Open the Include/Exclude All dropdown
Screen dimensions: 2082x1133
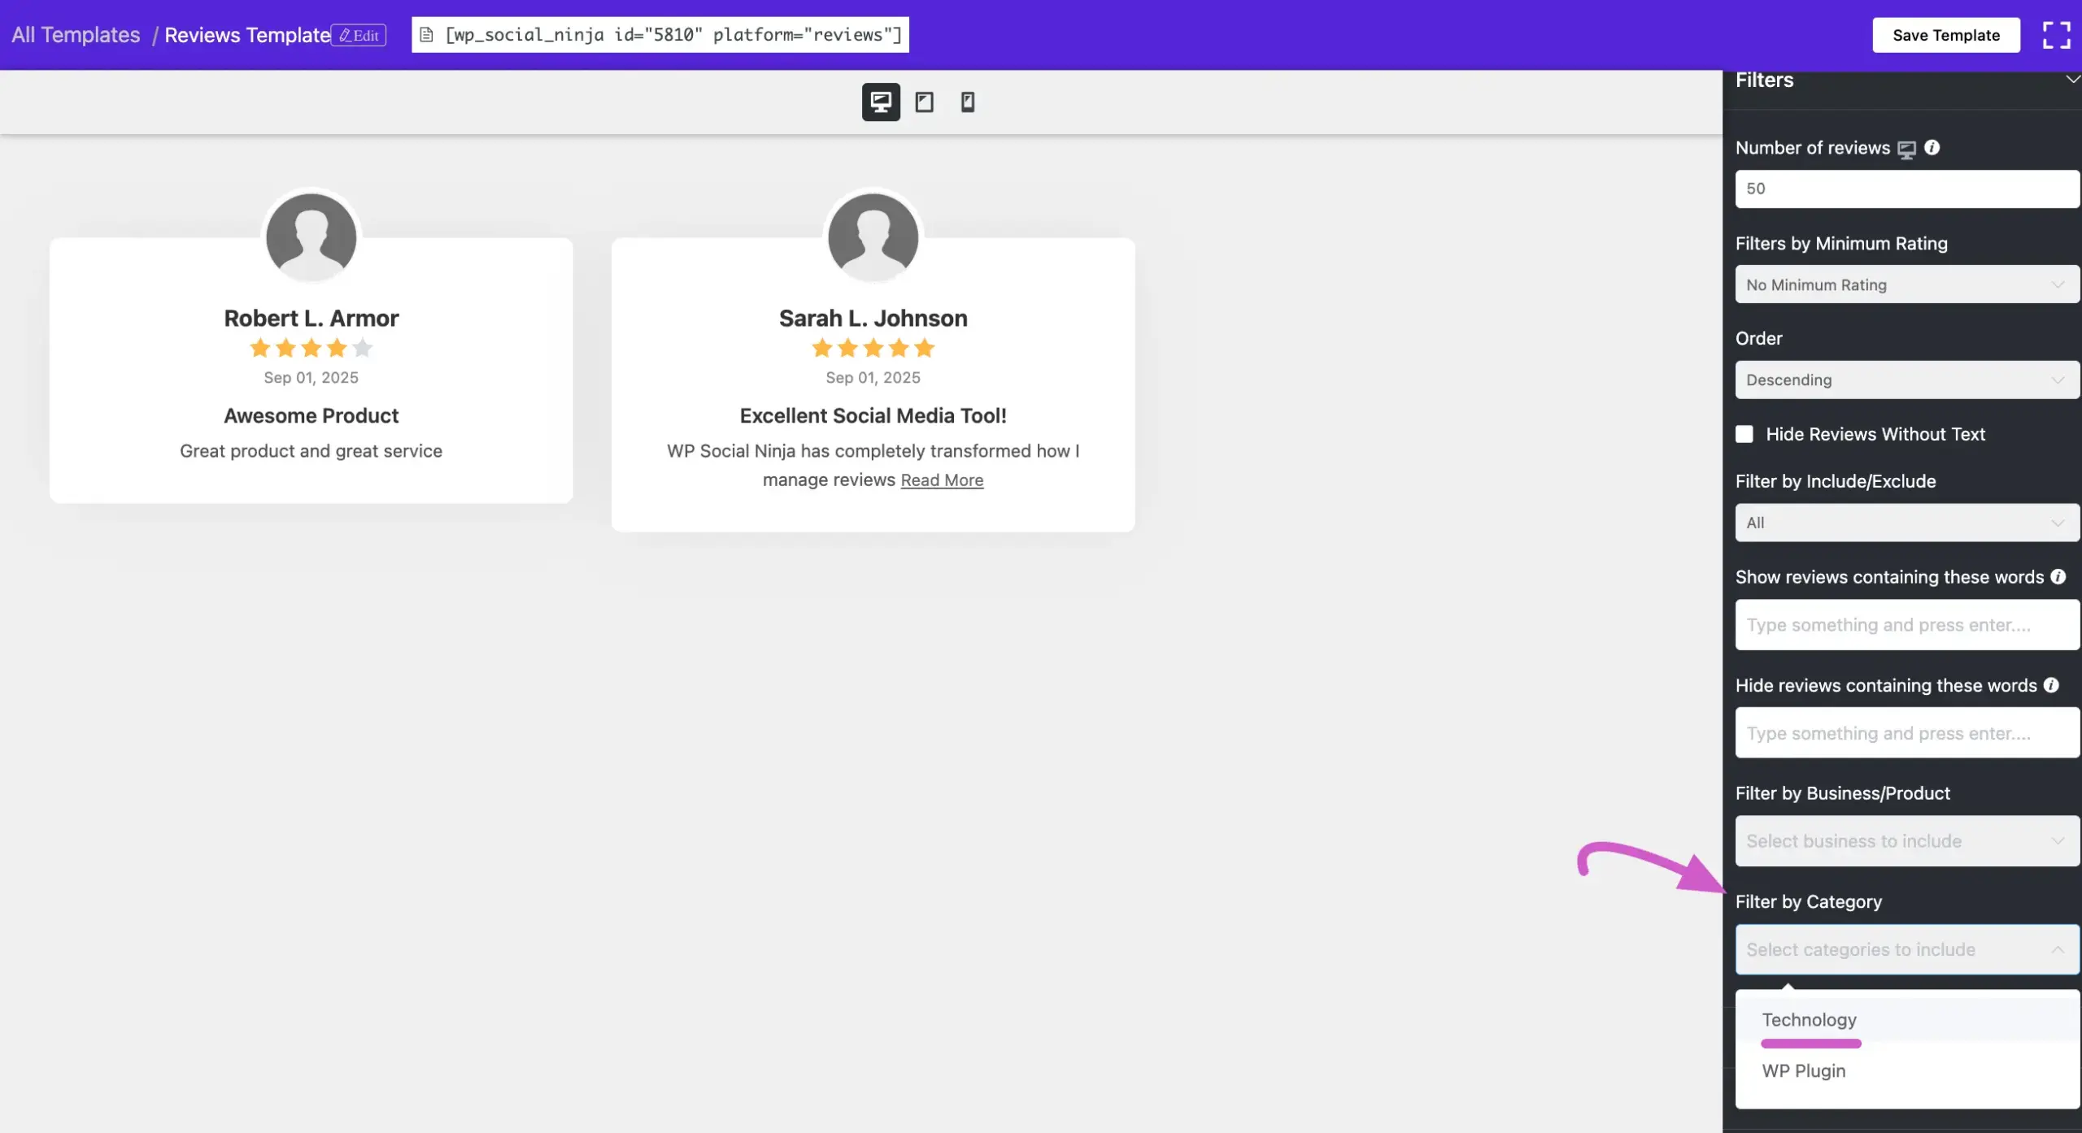[1906, 523]
